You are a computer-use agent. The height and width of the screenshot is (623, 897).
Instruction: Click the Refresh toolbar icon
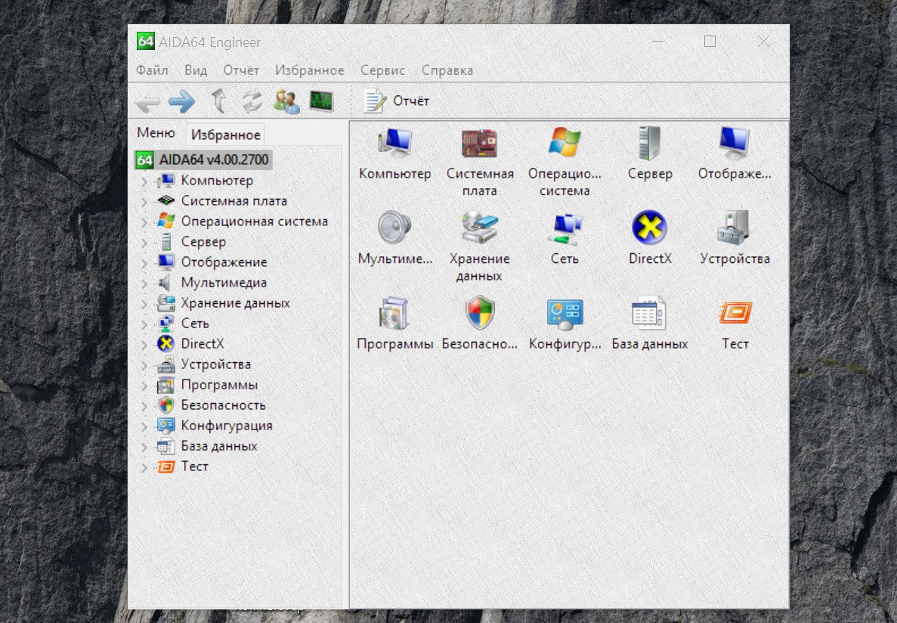click(x=252, y=101)
